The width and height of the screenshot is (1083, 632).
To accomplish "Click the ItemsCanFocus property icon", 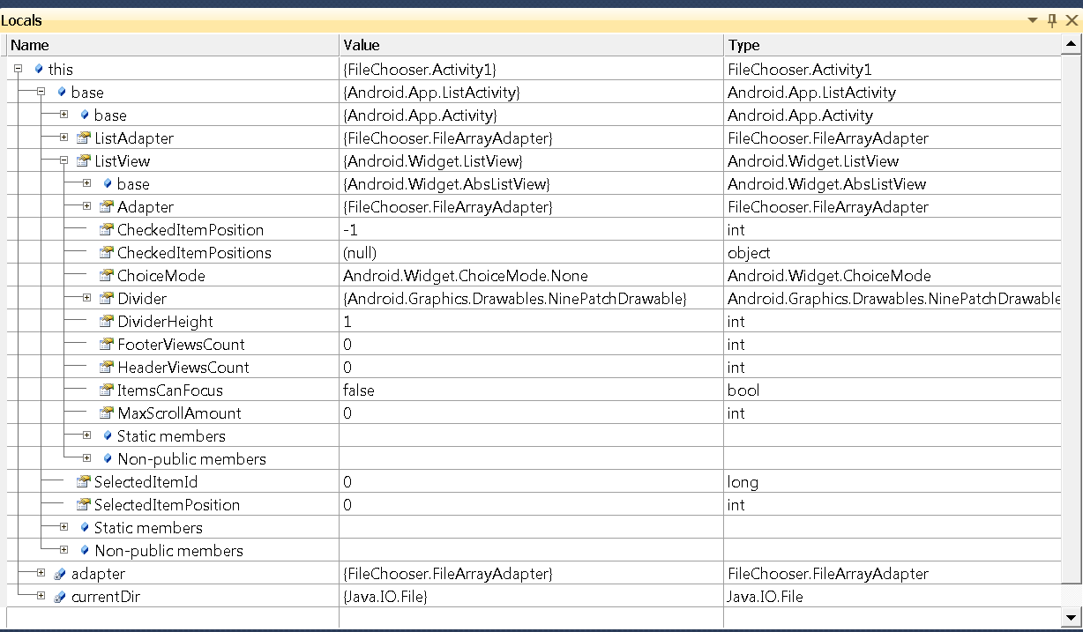I will point(107,390).
